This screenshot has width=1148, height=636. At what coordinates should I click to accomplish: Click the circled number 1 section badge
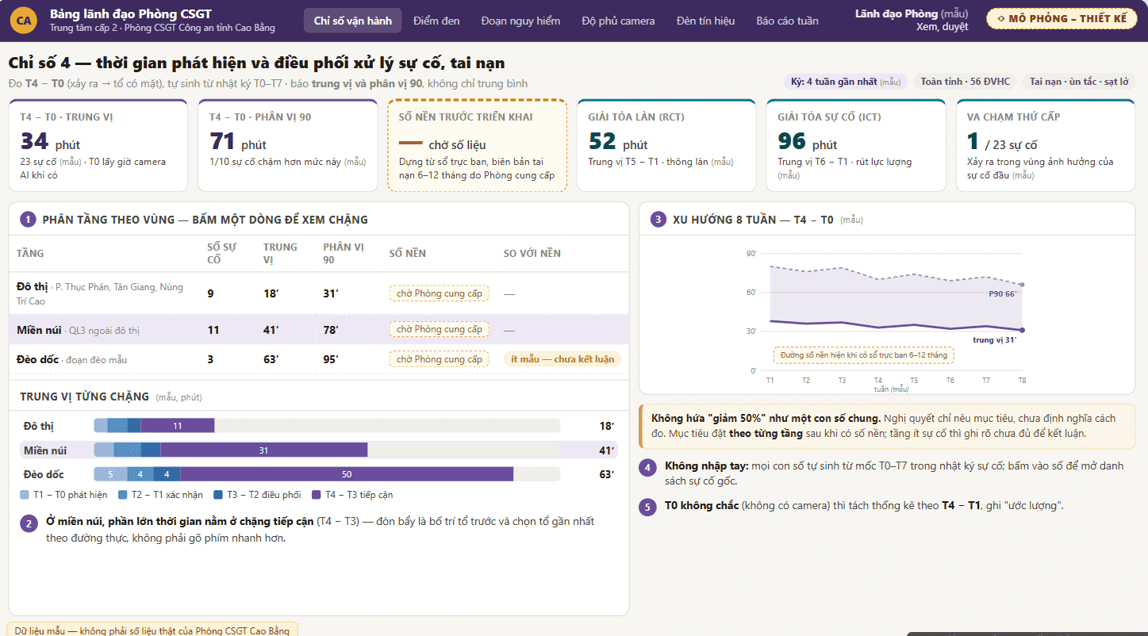[x=28, y=220]
